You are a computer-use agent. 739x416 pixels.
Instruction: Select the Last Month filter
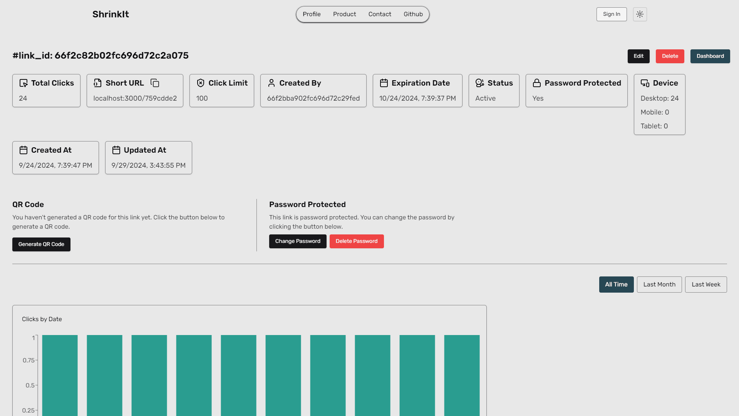[659, 285]
